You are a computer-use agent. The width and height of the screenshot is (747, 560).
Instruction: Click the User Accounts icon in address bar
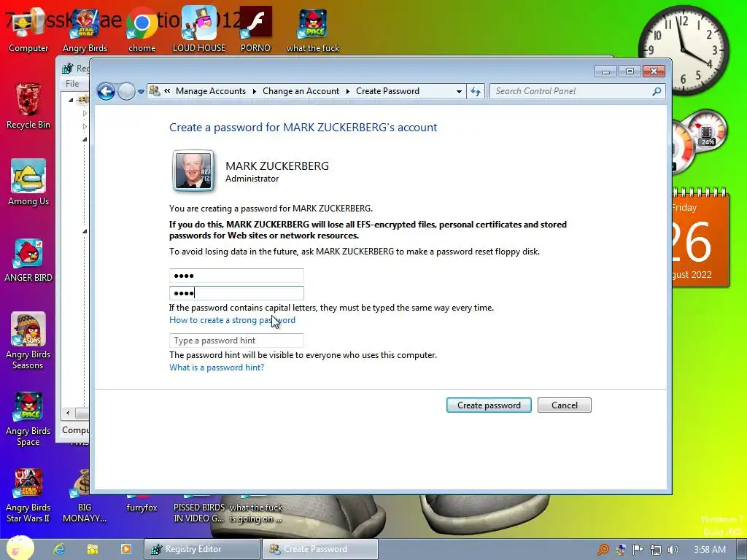coord(155,90)
